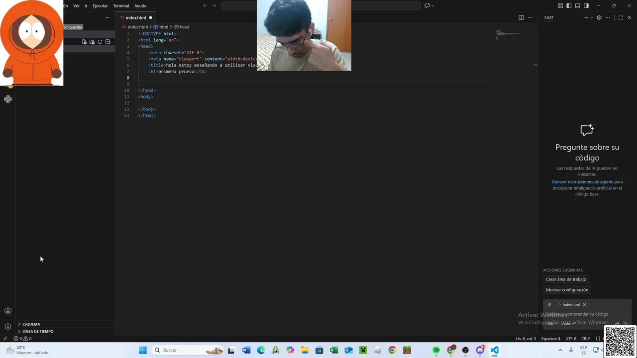Click Mostrar configuración button
Screen dimensions: 637x358
pos(567,290)
